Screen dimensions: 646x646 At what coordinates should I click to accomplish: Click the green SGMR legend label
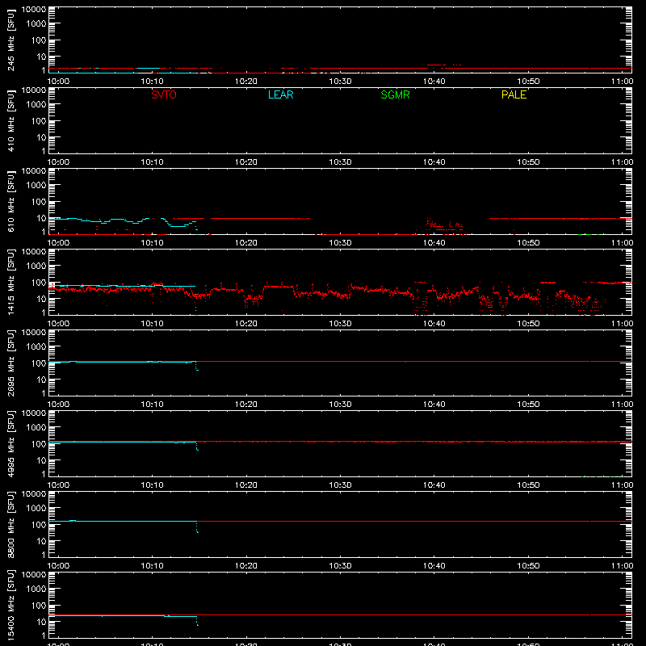pos(395,94)
